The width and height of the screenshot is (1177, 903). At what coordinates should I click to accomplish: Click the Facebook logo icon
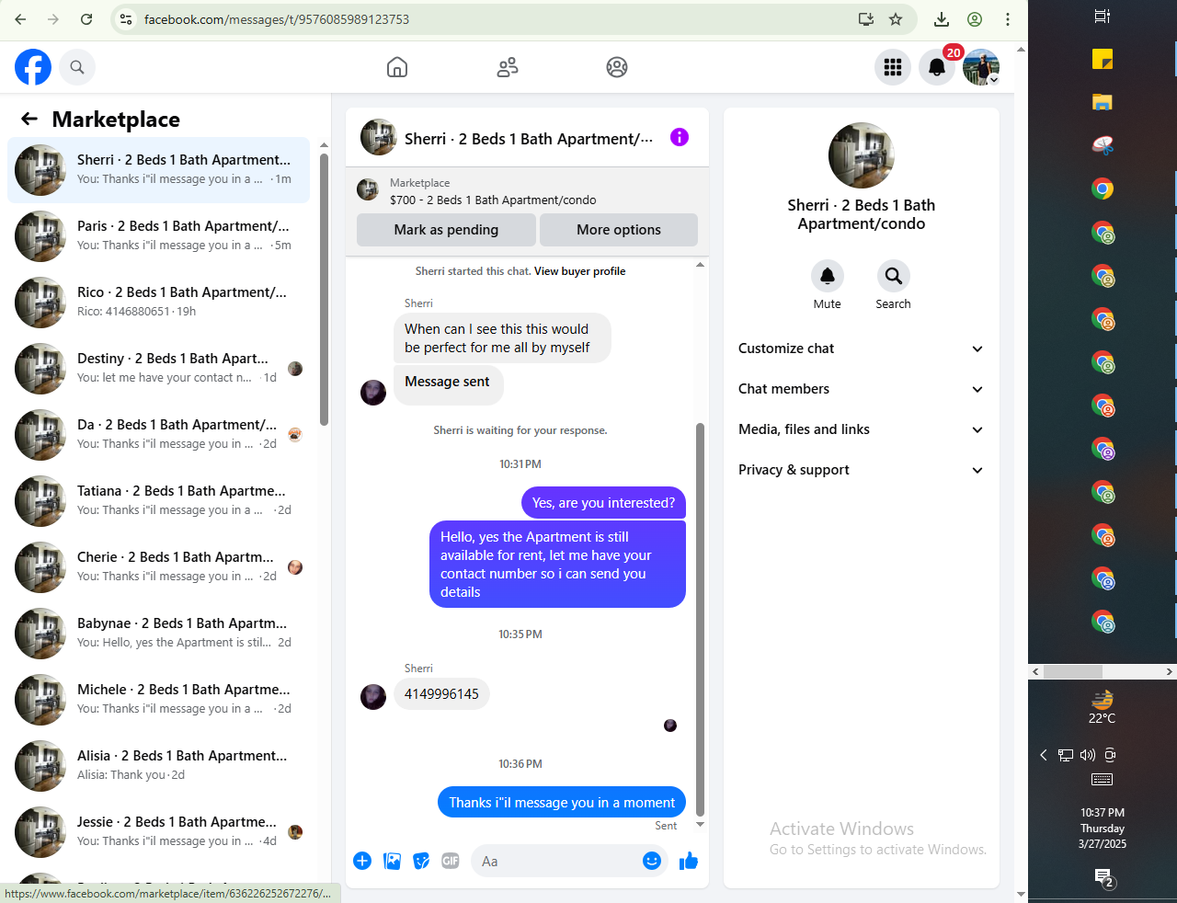pos(33,67)
